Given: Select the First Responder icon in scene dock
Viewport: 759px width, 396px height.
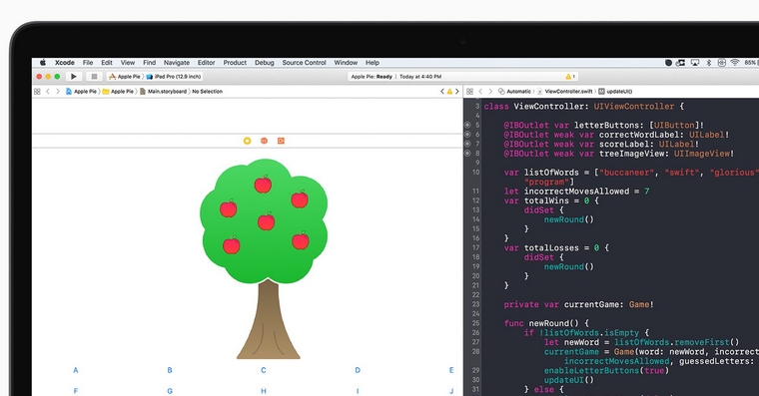Looking at the screenshot, I should (x=264, y=141).
